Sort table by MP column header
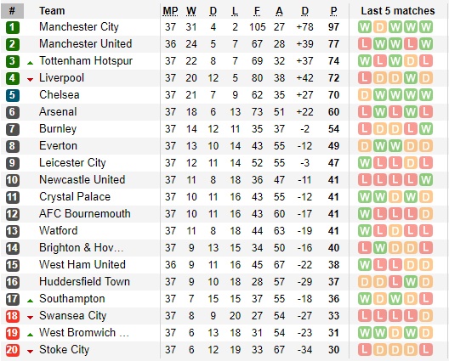Viewport: 449px width, 361px height. (x=170, y=11)
